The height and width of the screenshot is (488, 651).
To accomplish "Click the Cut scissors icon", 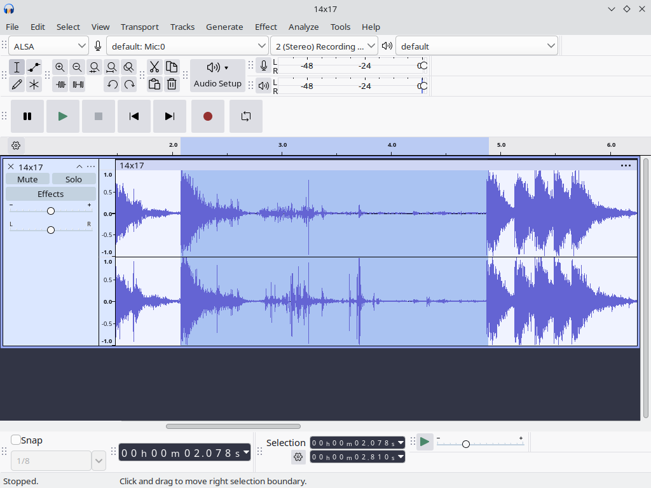I will (154, 67).
